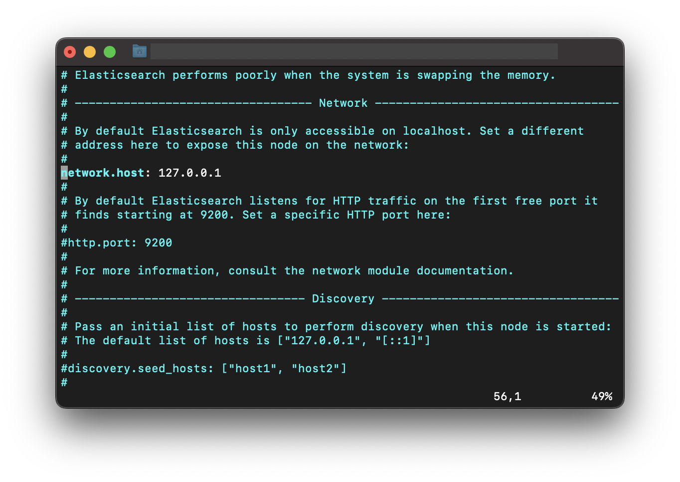
Task: Click the 'Discovery' section heading
Action: (343, 299)
